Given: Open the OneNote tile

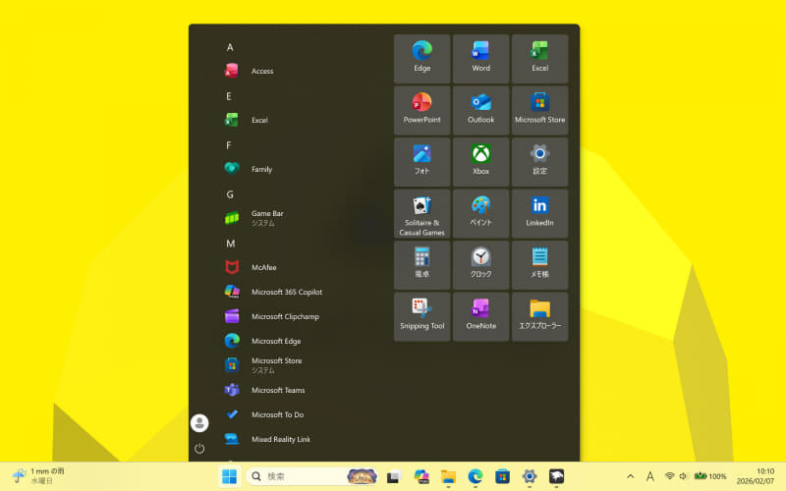Looking at the screenshot, I should point(480,316).
